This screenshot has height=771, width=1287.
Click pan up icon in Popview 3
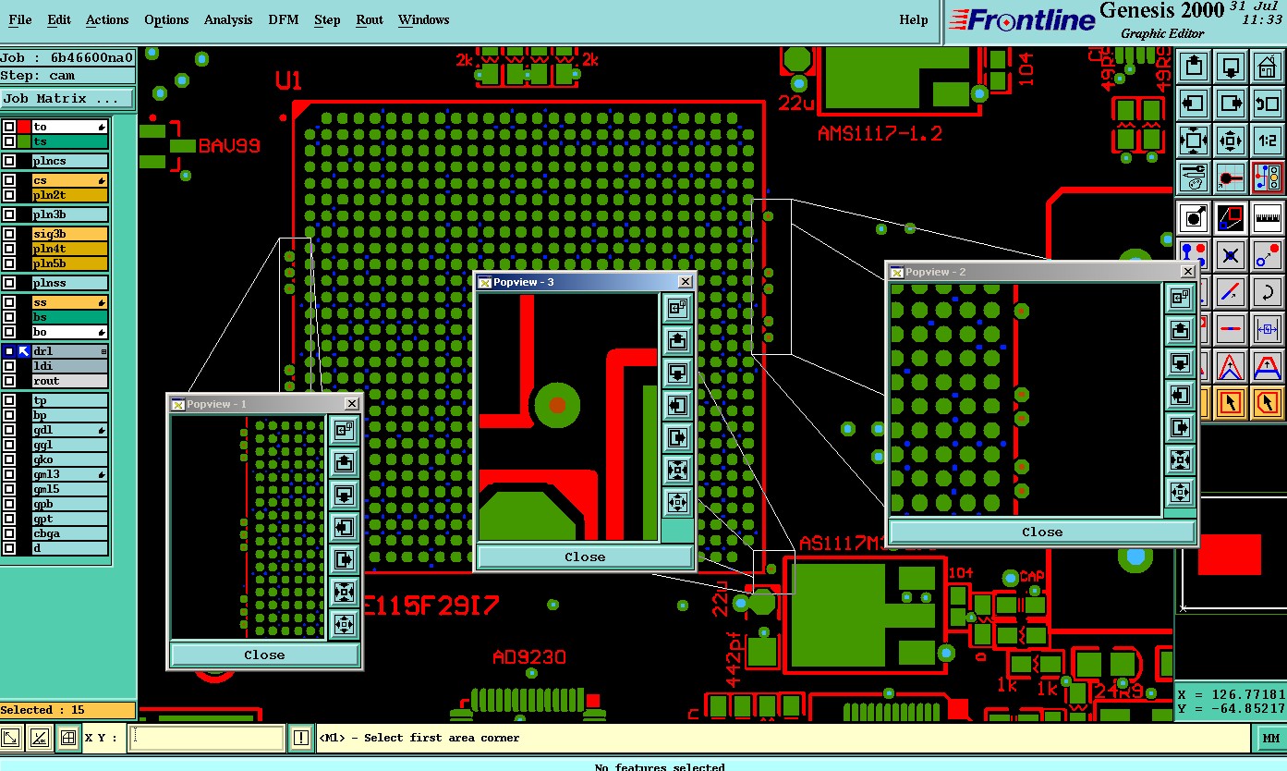[677, 339]
